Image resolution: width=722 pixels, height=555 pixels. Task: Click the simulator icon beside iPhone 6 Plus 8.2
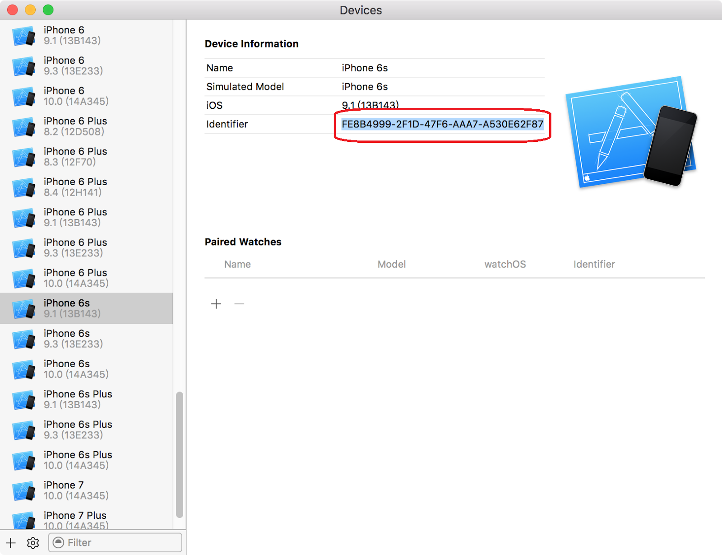[x=23, y=126]
